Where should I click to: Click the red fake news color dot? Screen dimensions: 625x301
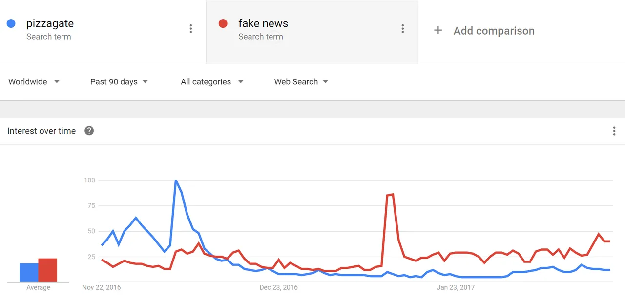pos(223,23)
